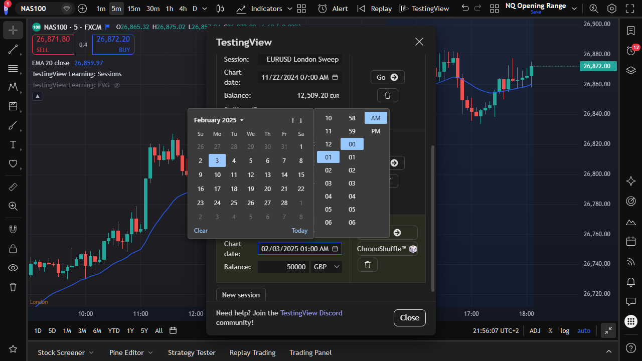The height and width of the screenshot is (361, 642).
Task: Choose the measure ruler tool
Action: click(13, 187)
